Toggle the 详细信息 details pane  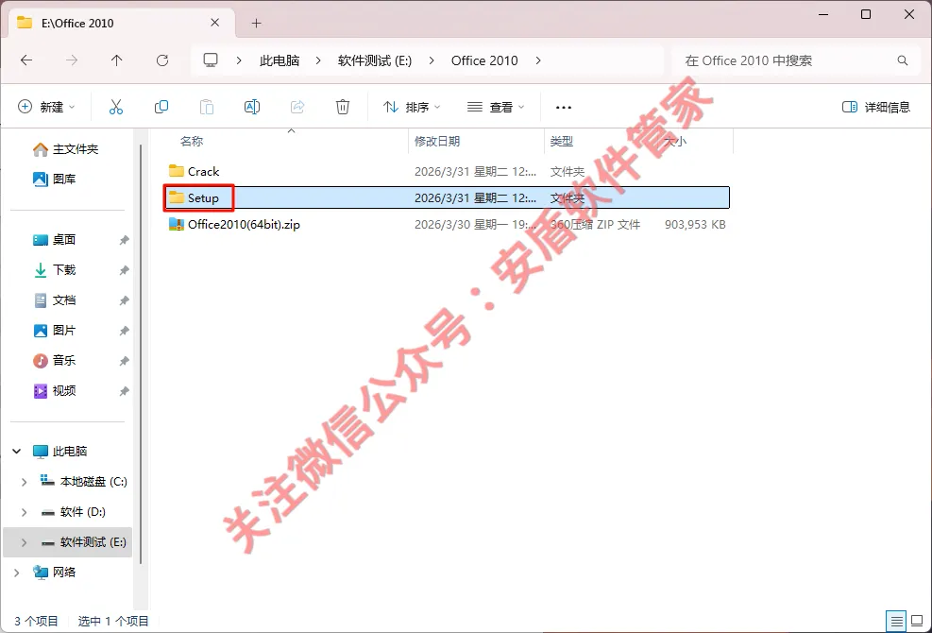[x=876, y=107]
